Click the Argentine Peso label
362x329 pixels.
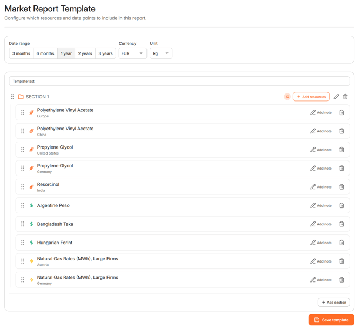coord(53,205)
